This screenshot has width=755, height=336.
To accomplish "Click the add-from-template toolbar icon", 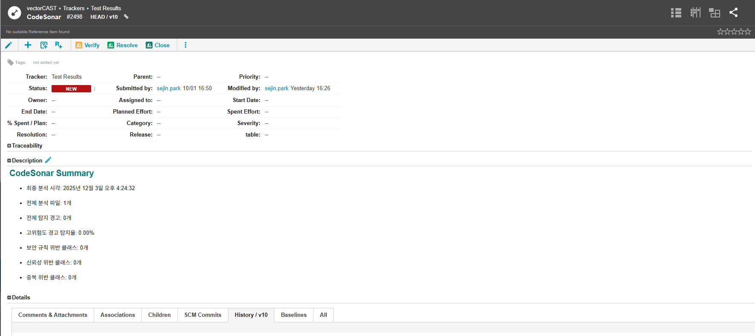I will (x=44, y=45).
